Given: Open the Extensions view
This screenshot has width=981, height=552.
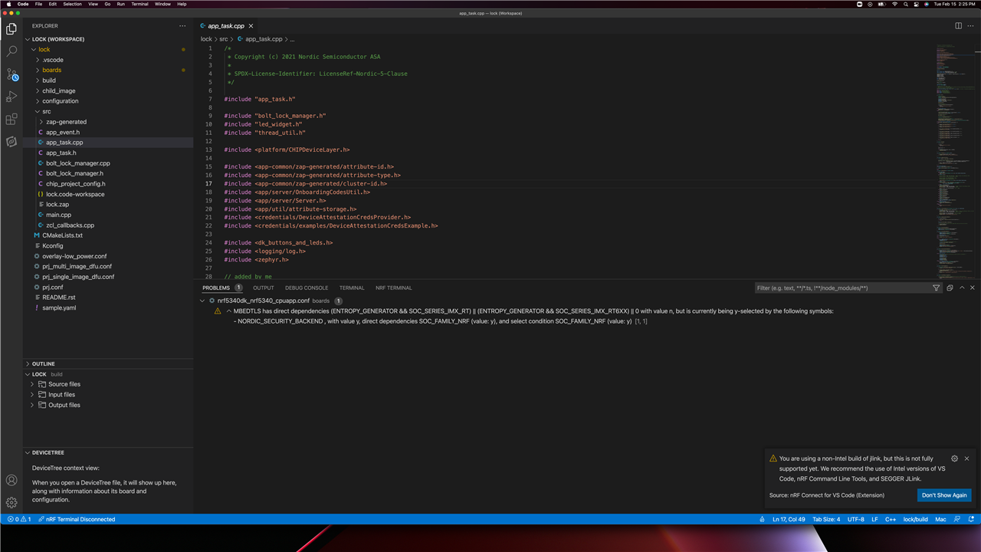Looking at the screenshot, I should click(x=11, y=119).
